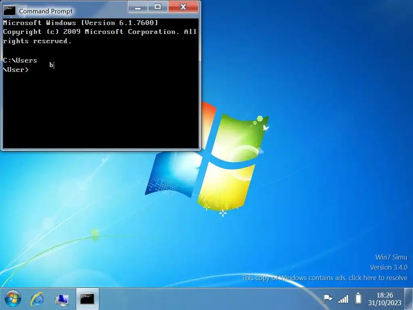Close the Command Prompt window
This screenshot has height=310, width=413.
pyautogui.click(x=184, y=7)
